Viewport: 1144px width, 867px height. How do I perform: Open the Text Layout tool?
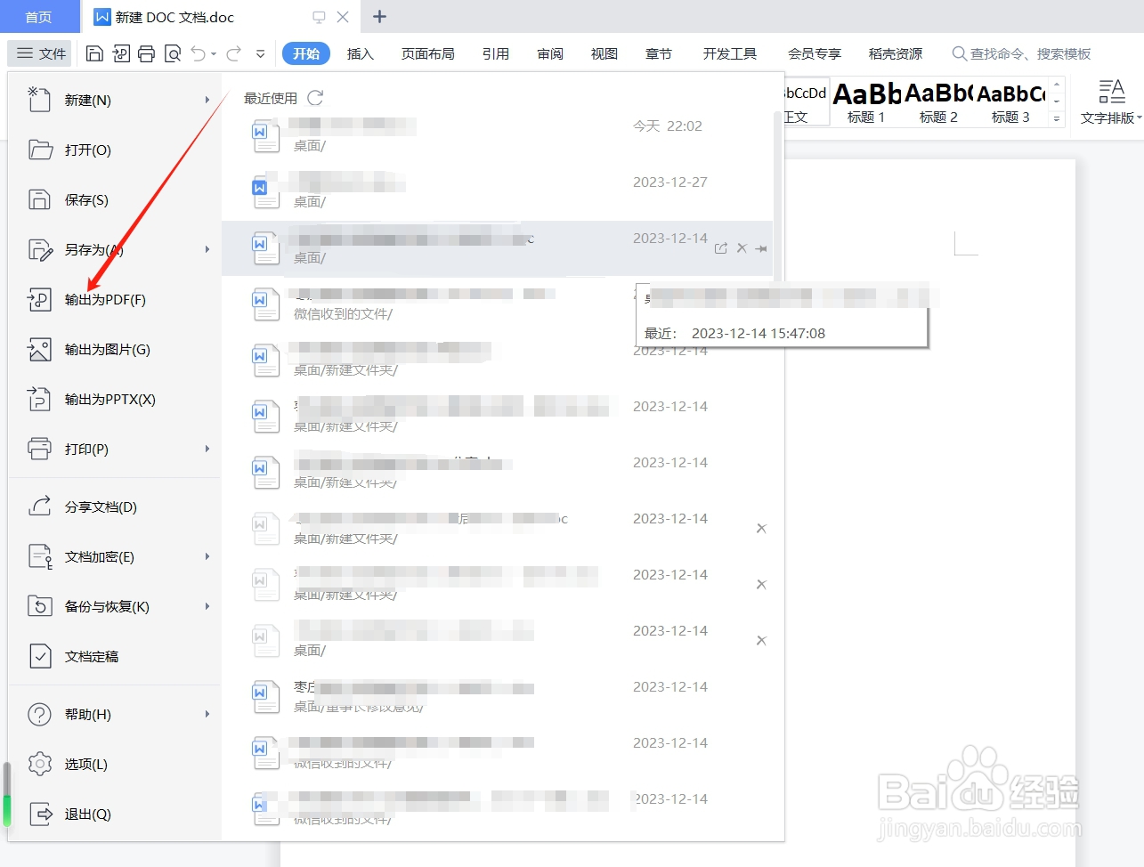pos(1110,101)
